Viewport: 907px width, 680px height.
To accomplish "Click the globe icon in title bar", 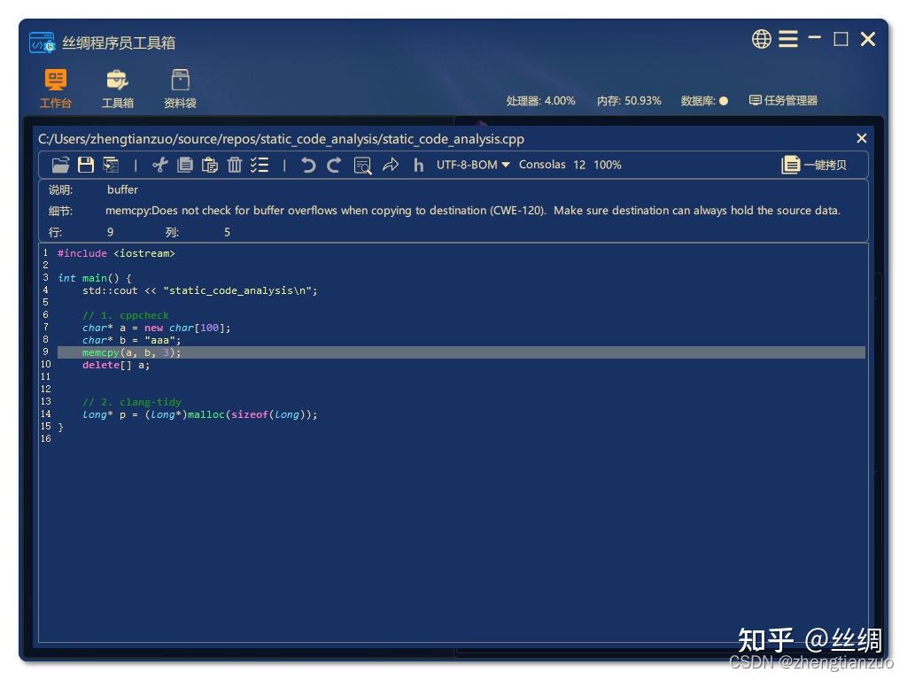I will [x=761, y=39].
